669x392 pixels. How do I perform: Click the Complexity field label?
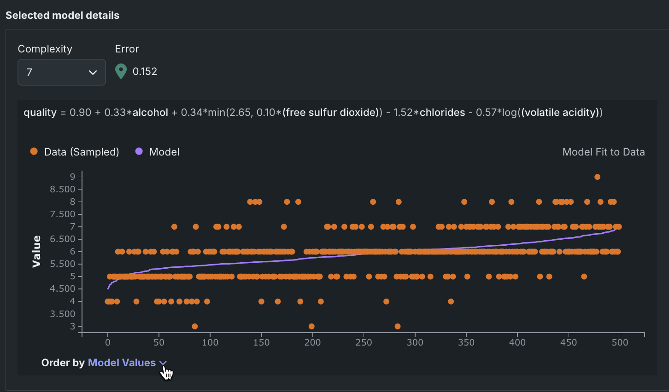45,49
